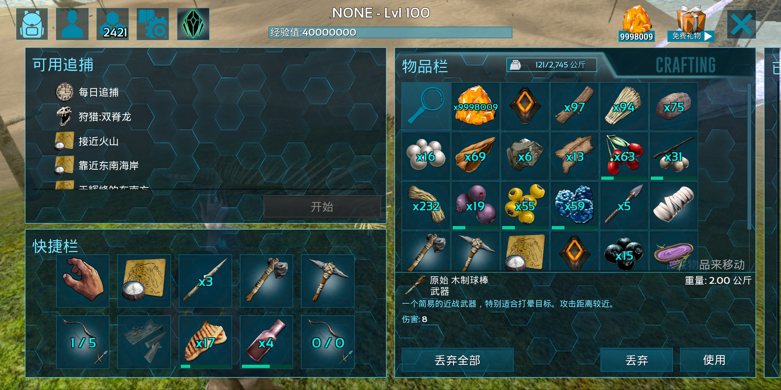Select the green crystal icon
Screen dimensions: 781x390
[x=193, y=24]
